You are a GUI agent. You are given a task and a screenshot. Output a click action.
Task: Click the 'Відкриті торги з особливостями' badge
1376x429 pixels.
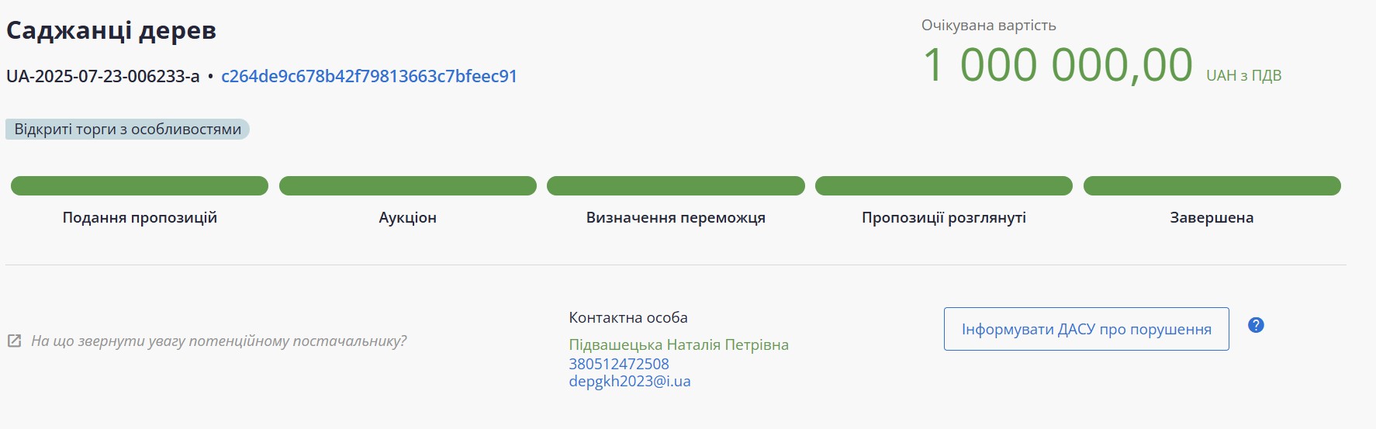(127, 129)
